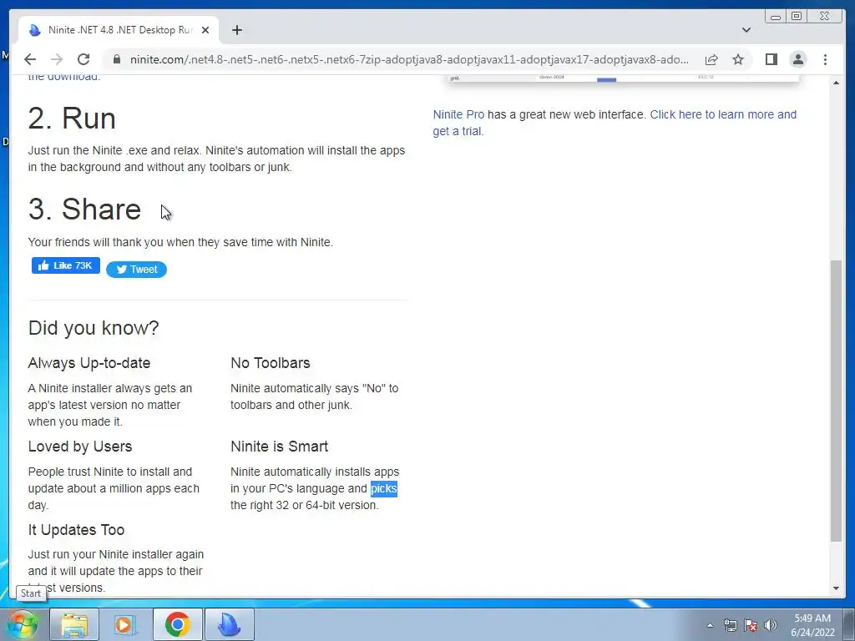This screenshot has height=641, width=855.
Task: Click 'Always Up-to-date' heading
Action: 89,363
